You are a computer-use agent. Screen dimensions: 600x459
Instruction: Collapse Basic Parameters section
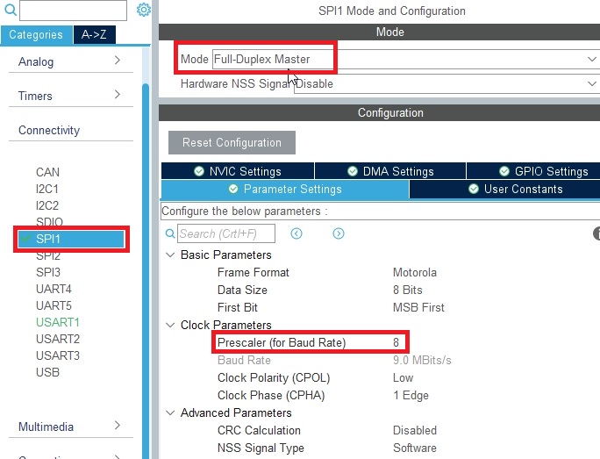coord(170,255)
